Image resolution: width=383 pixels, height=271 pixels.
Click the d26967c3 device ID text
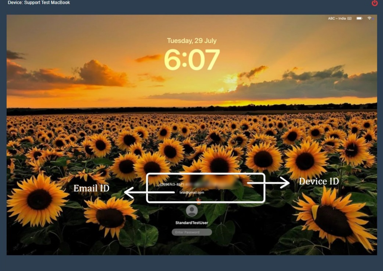click(x=171, y=184)
